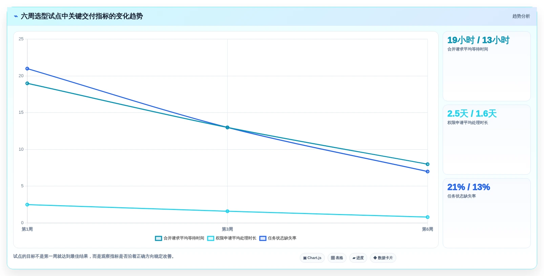
Task: Click the 15 y-axis tick label
Action: [x=21, y=112]
